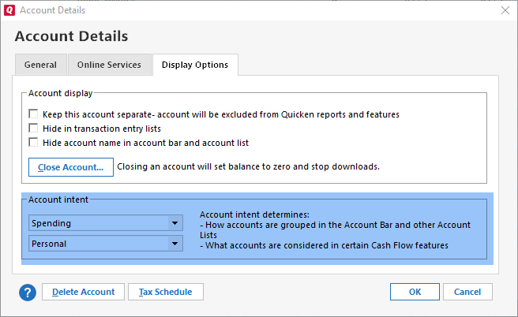
Task: Close the Account Details dialog window
Action: click(505, 10)
